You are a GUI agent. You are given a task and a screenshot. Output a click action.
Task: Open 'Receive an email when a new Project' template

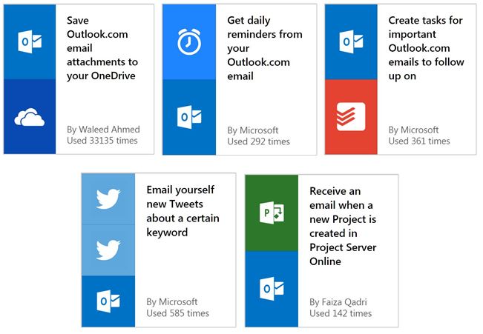(343, 226)
